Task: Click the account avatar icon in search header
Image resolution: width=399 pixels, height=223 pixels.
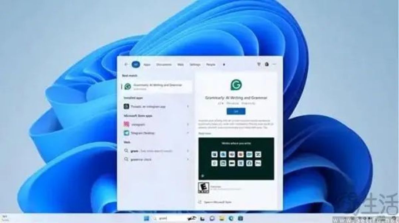Action: coord(267,65)
